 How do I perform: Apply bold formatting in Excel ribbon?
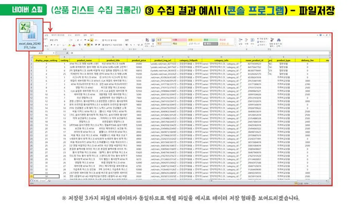point(51,45)
